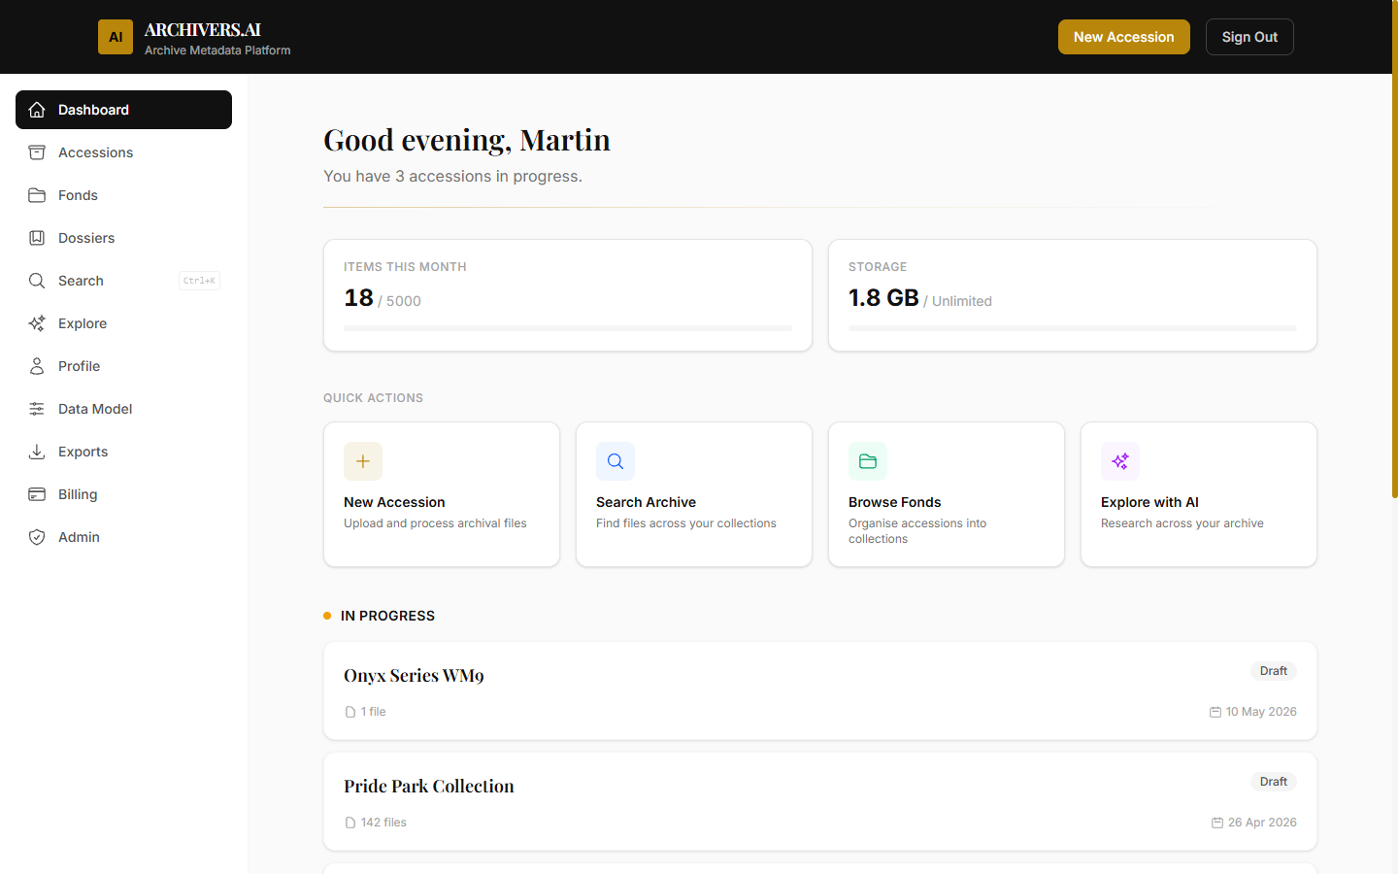
Task: Click the AI logo badge in header
Action: tap(116, 37)
